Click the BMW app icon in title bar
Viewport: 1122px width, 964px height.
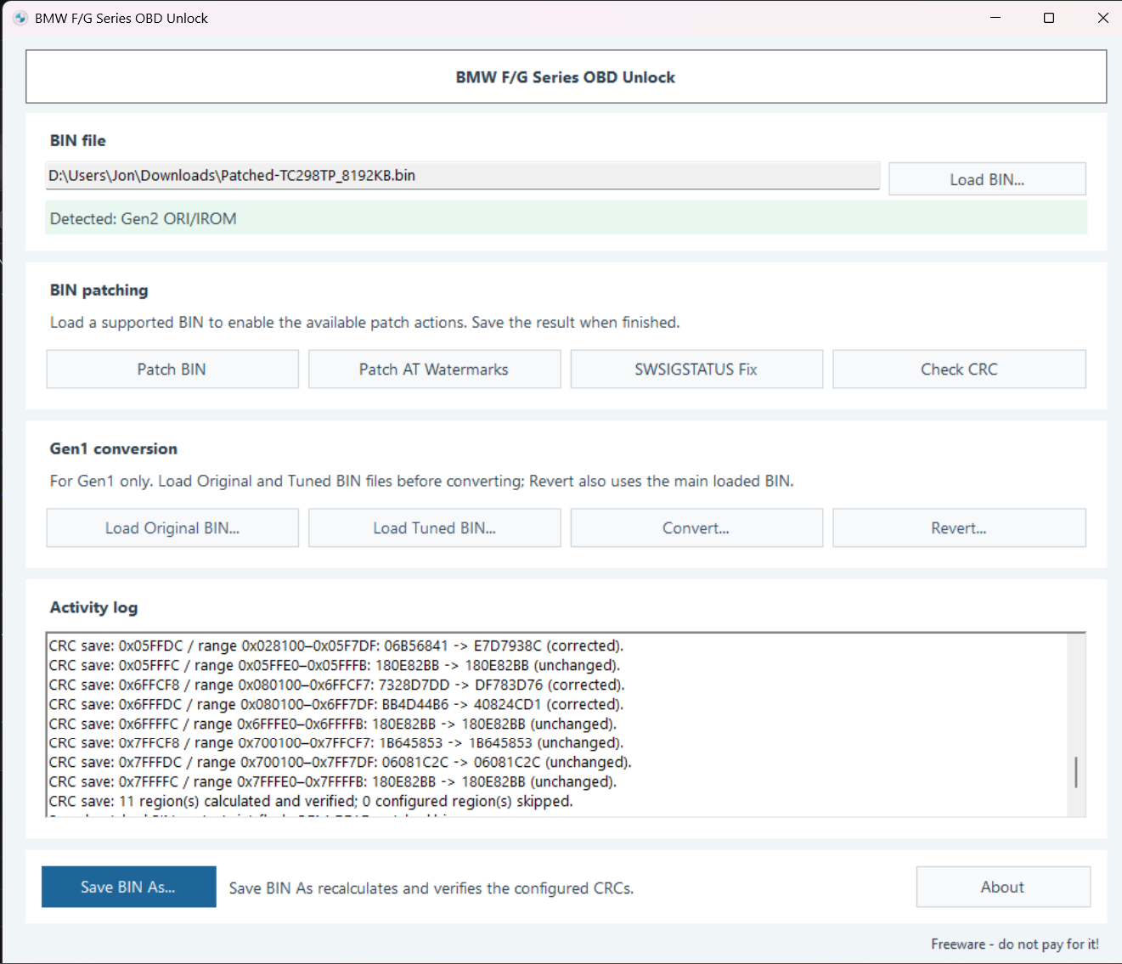(x=20, y=18)
